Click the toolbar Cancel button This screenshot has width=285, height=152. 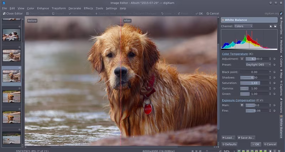click(x=213, y=14)
